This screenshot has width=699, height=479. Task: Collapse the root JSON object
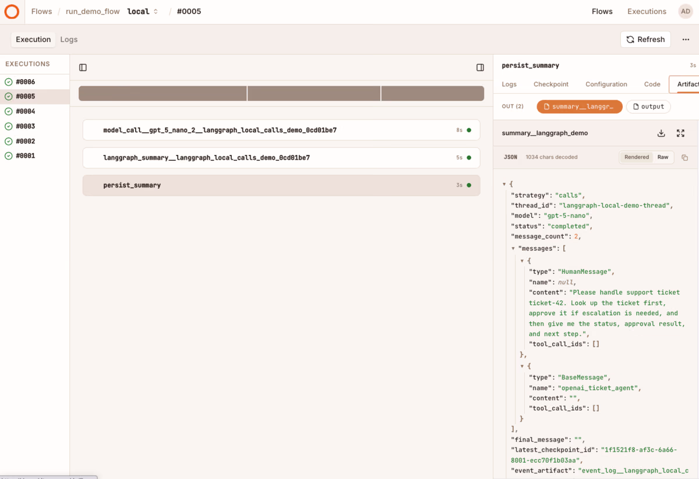(x=504, y=184)
